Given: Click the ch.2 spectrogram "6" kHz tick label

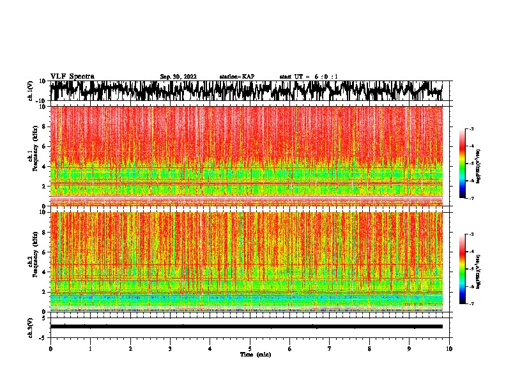Looking at the screenshot, I should point(45,252).
